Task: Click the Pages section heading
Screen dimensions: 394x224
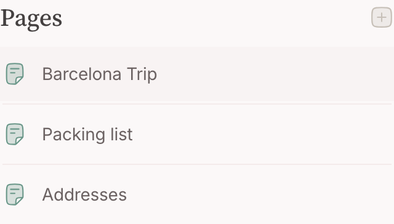Action: coord(31,18)
